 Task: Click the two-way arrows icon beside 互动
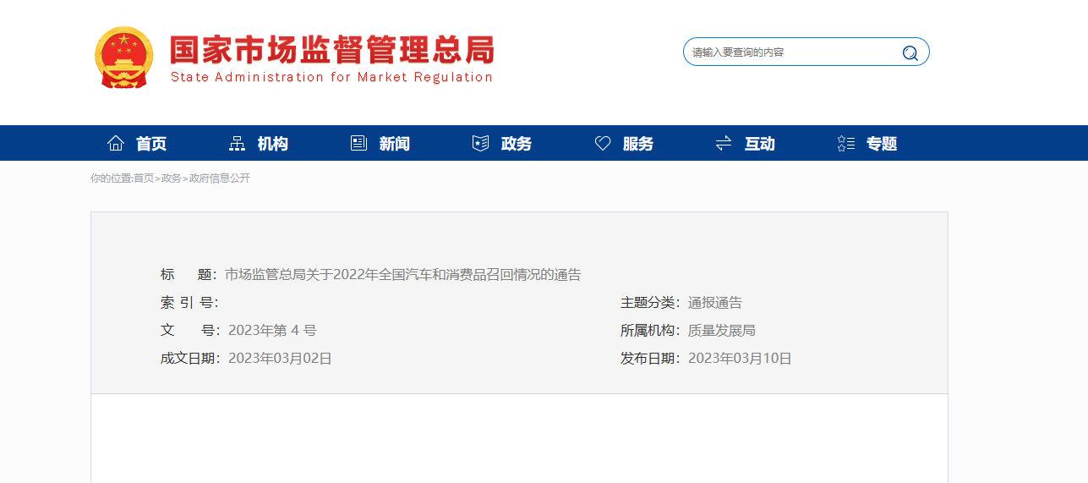click(x=724, y=144)
